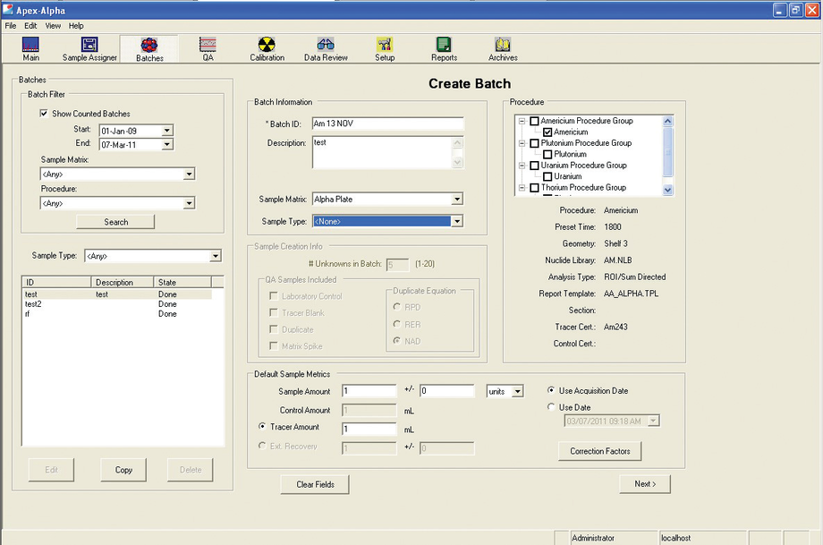This screenshot has height=545, width=823.
Task: Open the Archives icon
Action: coord(502,48)
